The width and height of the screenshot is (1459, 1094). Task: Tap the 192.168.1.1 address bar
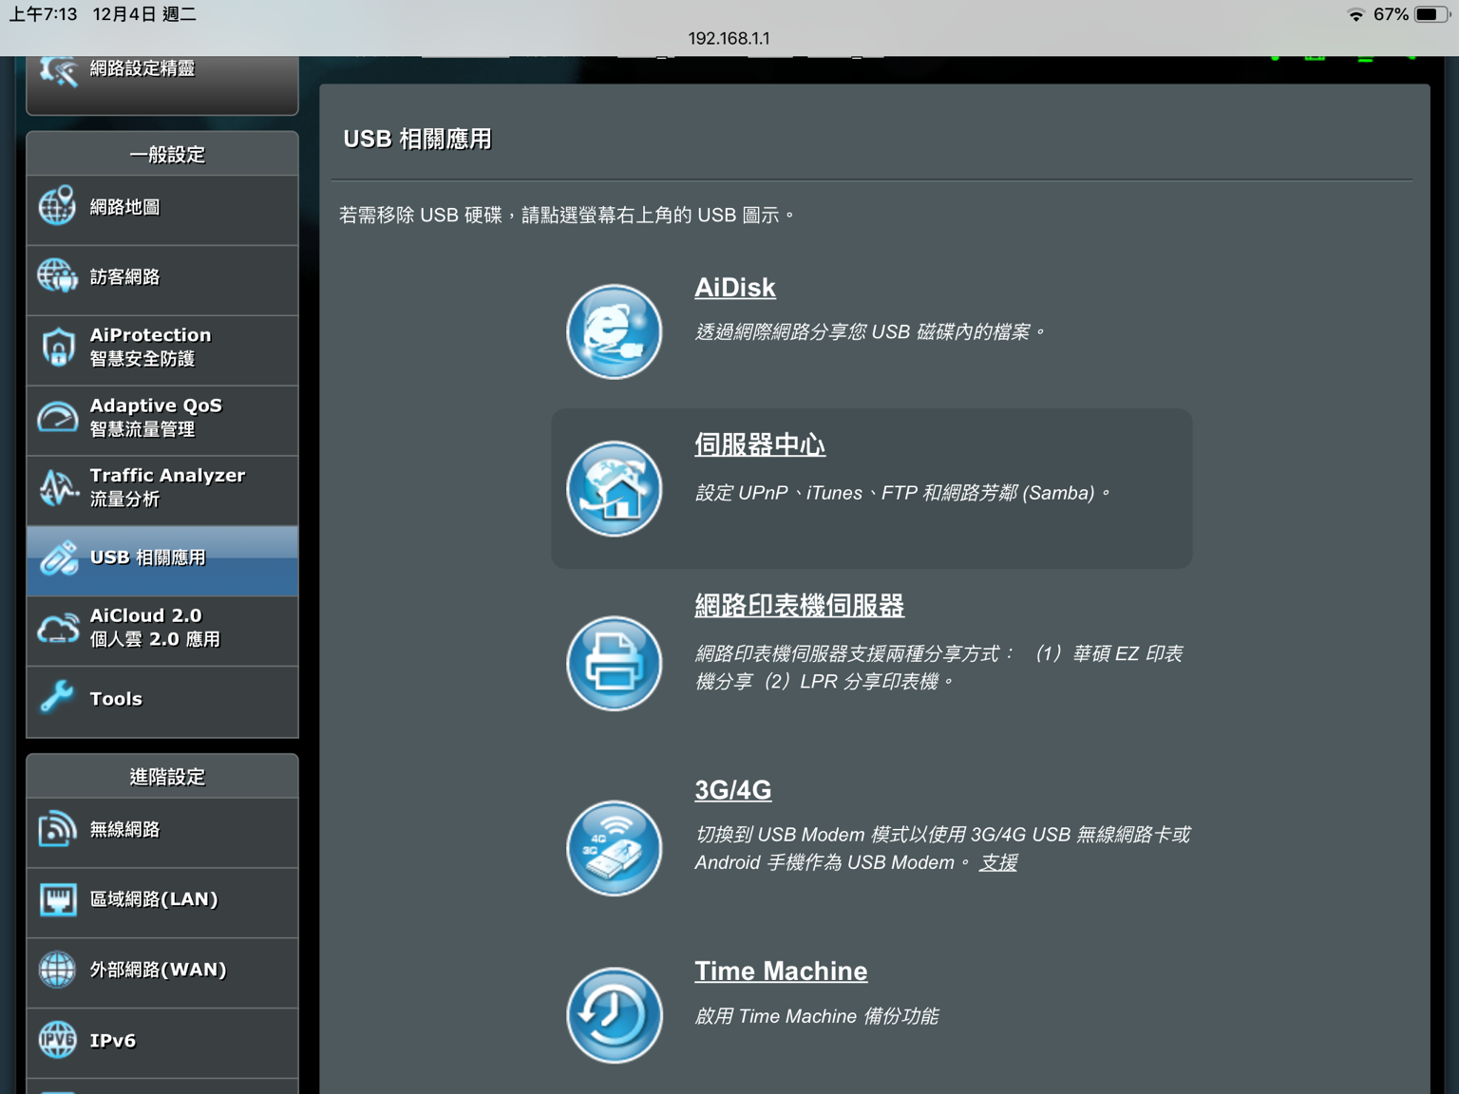click(x=729, y=38)
